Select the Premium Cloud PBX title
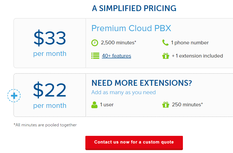 pos(131,28)
